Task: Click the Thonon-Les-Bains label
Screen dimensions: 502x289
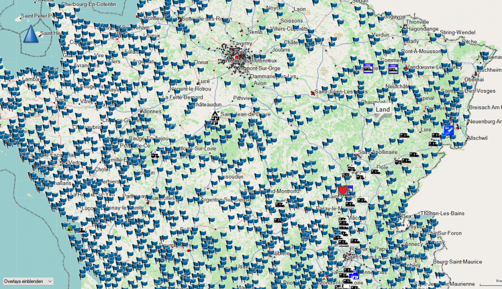Action: click(443, 213)
